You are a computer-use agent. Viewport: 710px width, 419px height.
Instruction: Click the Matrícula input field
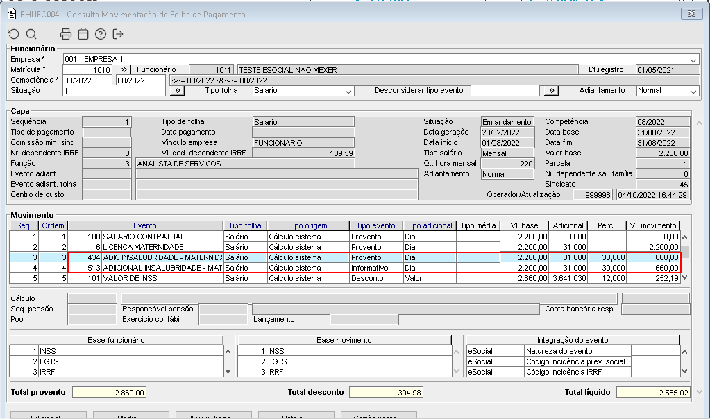87,70
